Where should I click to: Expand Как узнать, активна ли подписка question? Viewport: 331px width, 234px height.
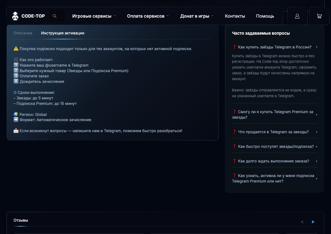(x=275, y=178)
